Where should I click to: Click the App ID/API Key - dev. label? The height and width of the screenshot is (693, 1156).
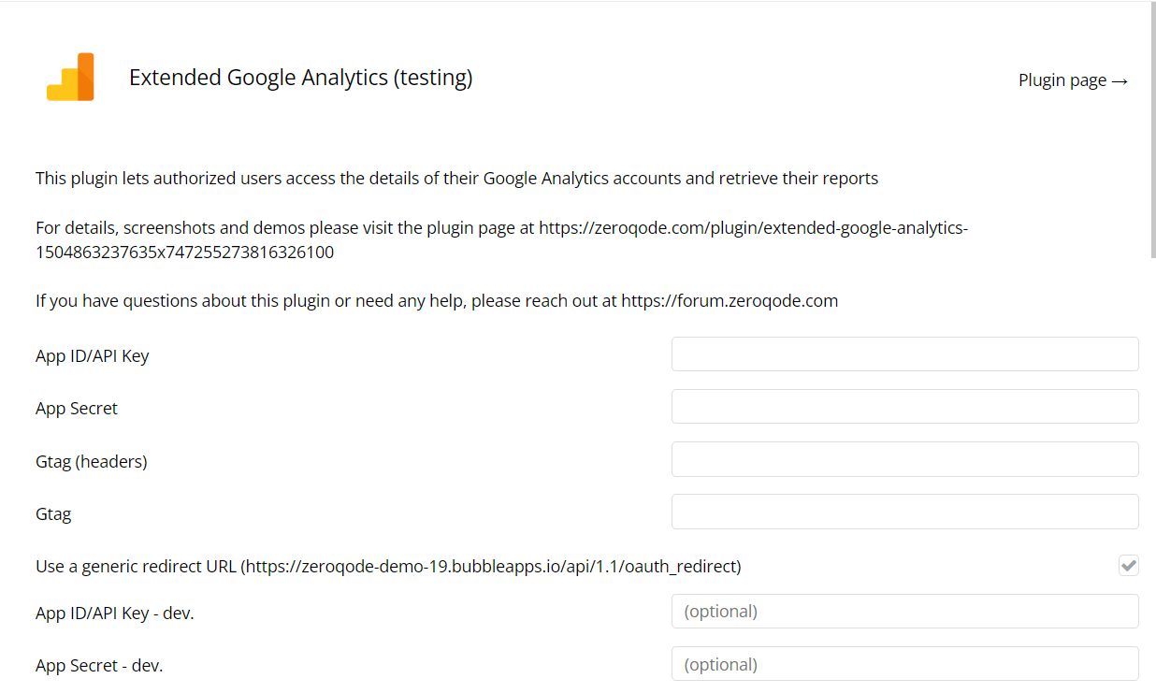pos(115,614)
